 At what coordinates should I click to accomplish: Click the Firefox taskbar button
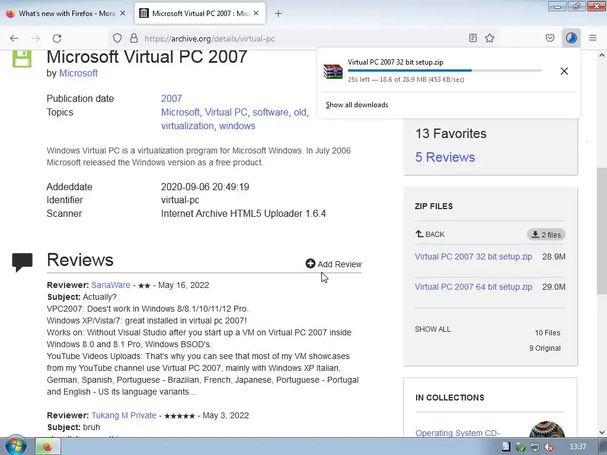point(47,447)
